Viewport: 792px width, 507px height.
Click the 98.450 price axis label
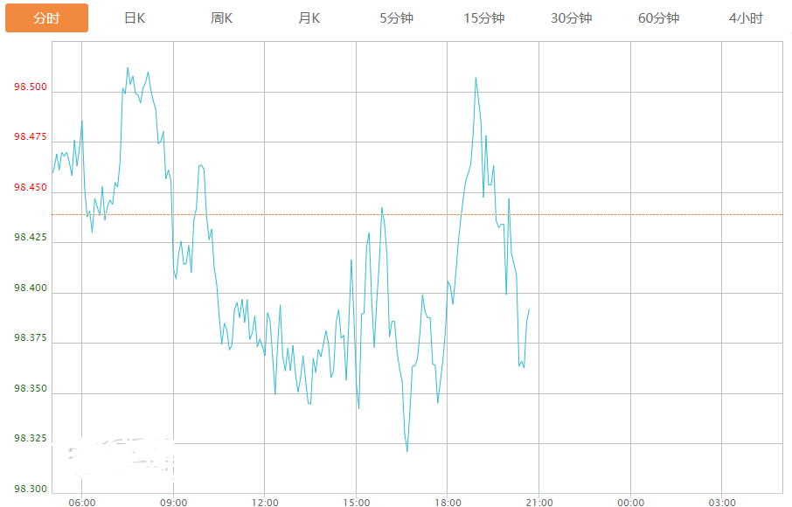(x=31, y=188)
